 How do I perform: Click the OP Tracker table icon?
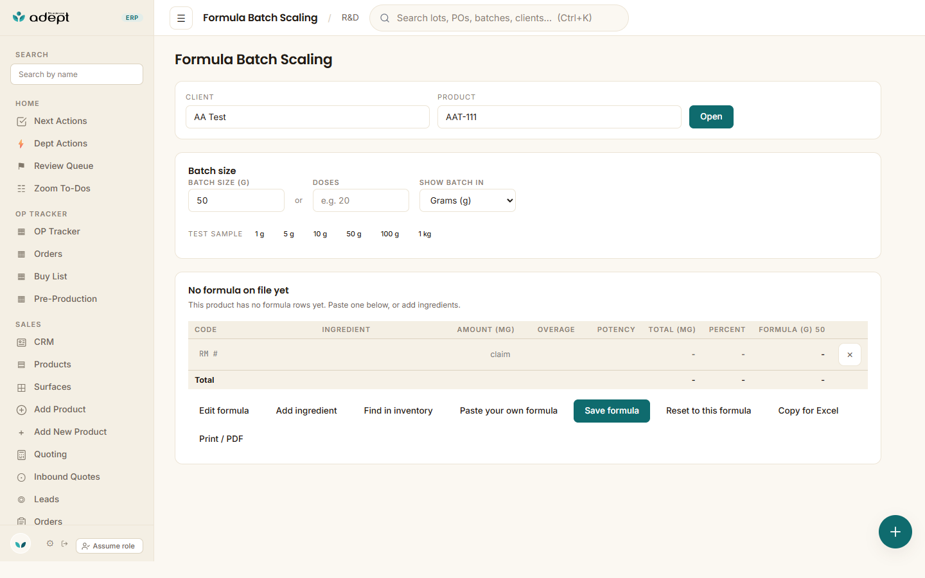pos(21,232)
